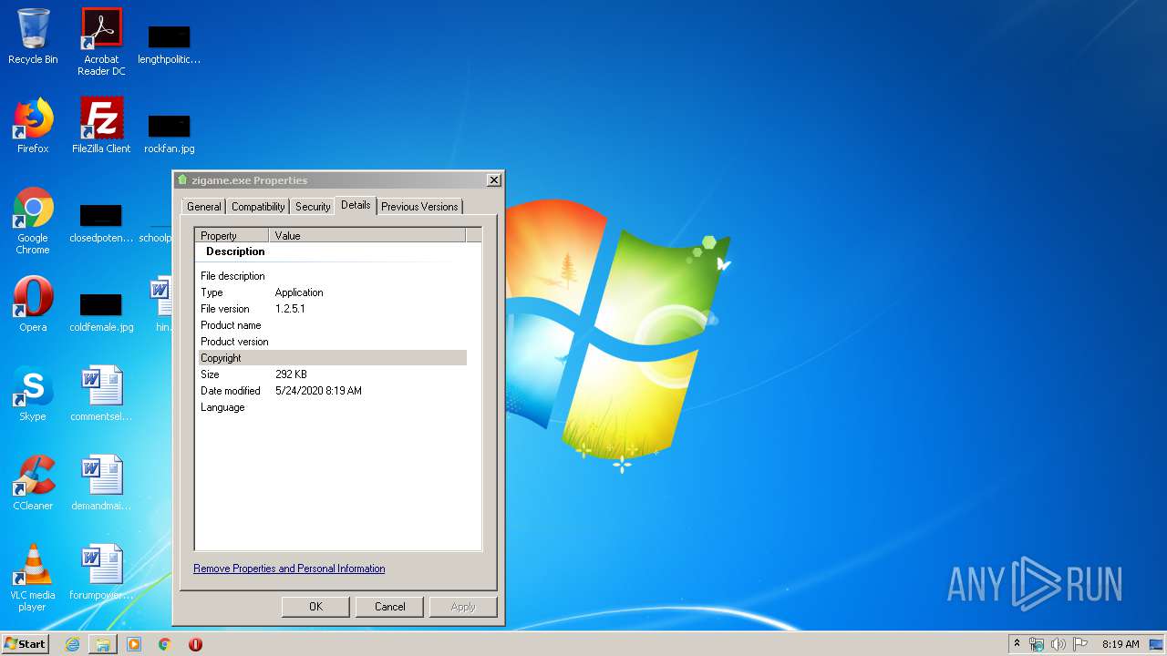Switch to Previous Versions tab
The image size is (1167, 656).
pyautogui.click(x=419, y=207)
